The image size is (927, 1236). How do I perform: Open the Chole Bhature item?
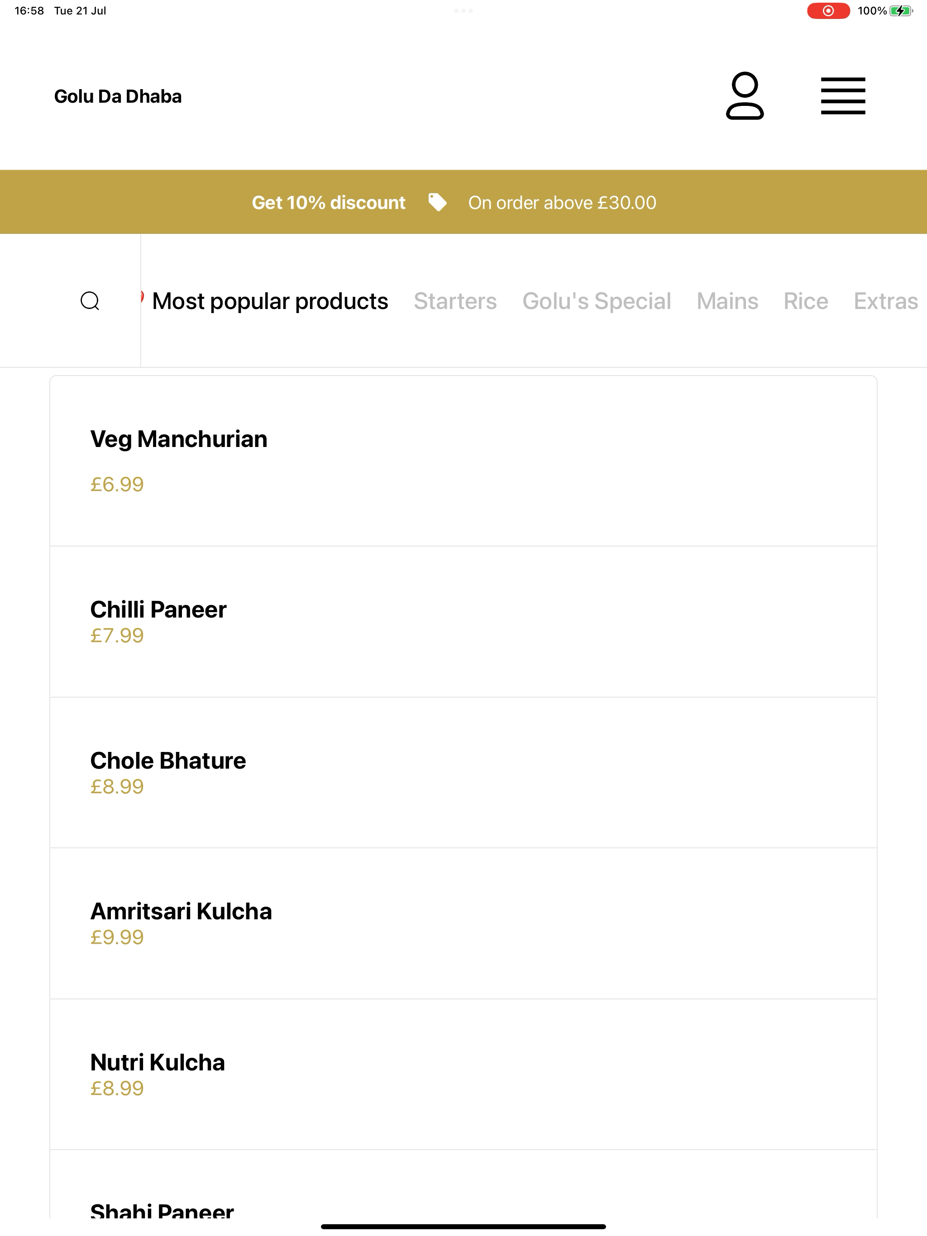pos(463,772)
